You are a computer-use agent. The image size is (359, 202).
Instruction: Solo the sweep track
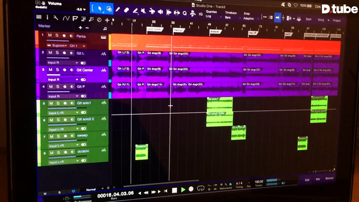(58, 136)
